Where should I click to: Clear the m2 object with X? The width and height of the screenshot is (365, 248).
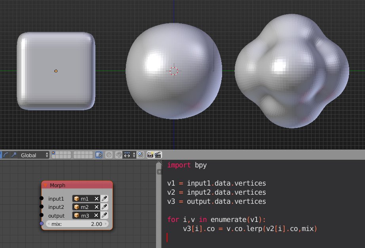[96, 207]
